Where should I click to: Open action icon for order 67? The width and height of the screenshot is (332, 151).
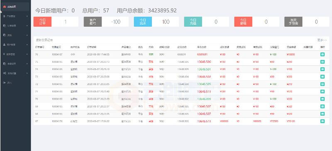322,121
